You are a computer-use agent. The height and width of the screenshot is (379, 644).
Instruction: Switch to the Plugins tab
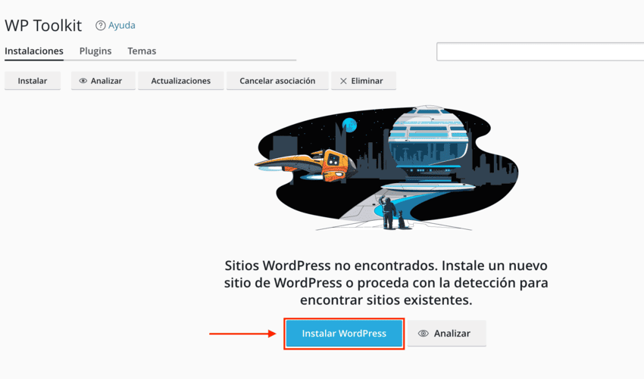click(x=95, y=51)
